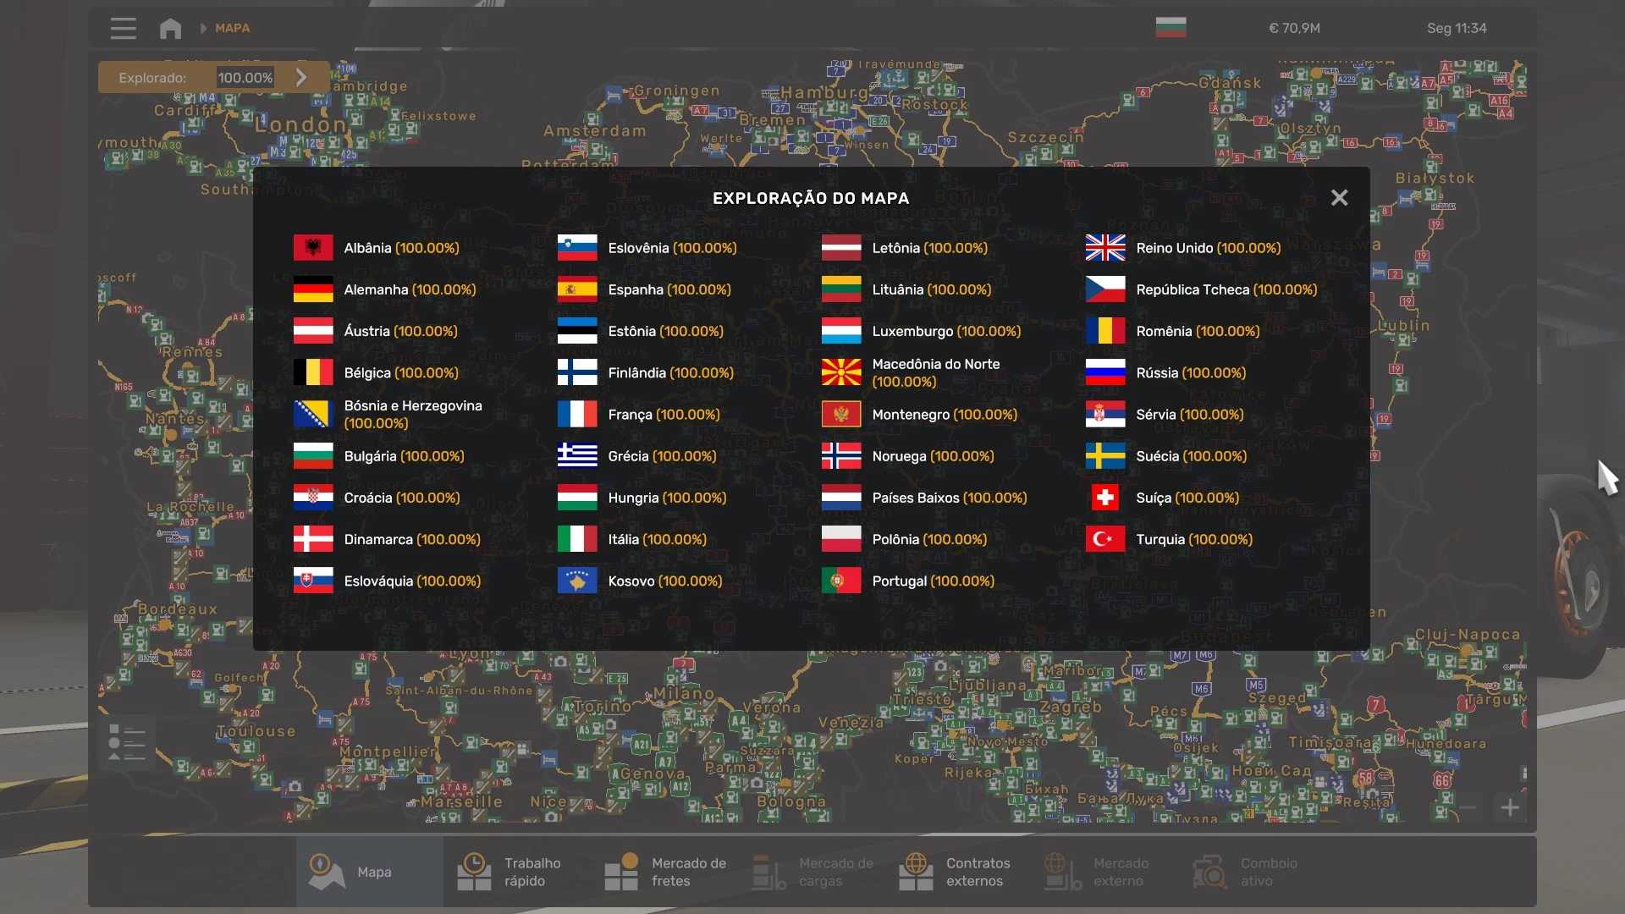Zoom out the map with the minus button

tap(1468, 807)
